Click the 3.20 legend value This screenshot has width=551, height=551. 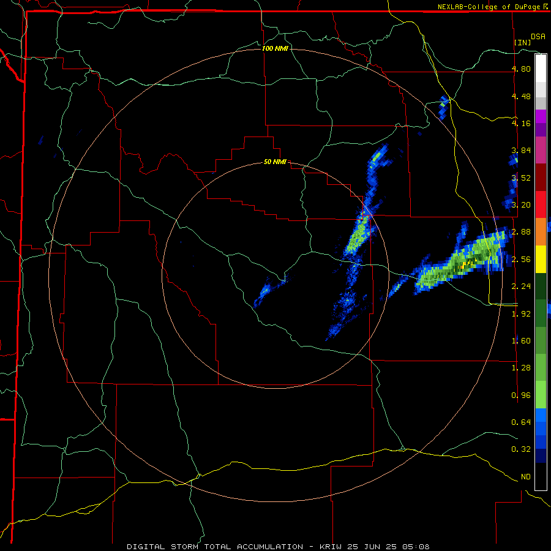(x=521, y=205)
